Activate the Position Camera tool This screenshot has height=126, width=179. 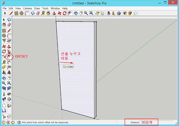click(4, 94)
